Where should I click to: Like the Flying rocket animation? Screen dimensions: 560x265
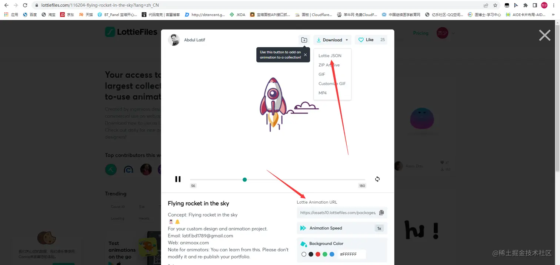[371, 40]
